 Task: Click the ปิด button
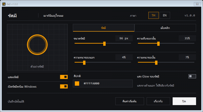click(x=184, y=101)
